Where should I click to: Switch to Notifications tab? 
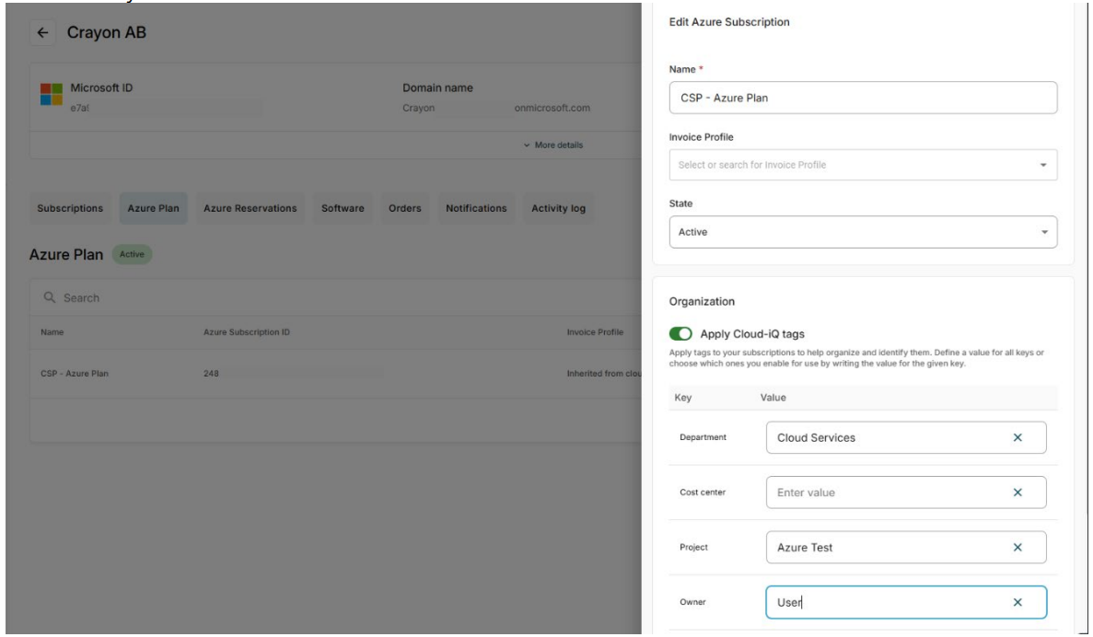pos(476,208)
